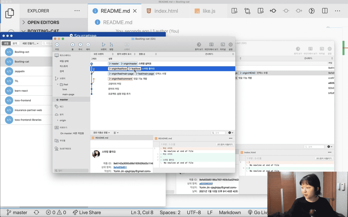Click the commit search (검색) field

coord(218,133)
